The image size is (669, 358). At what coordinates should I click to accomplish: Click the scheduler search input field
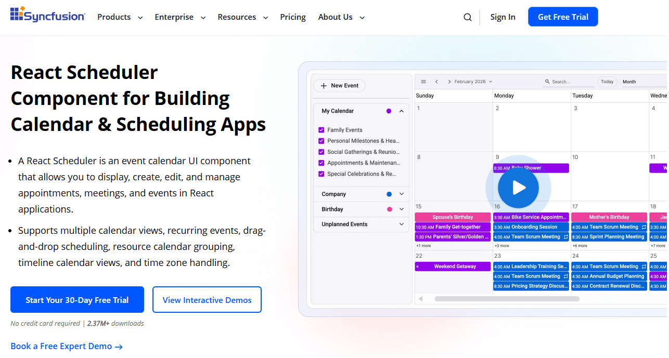pos(568,82)
